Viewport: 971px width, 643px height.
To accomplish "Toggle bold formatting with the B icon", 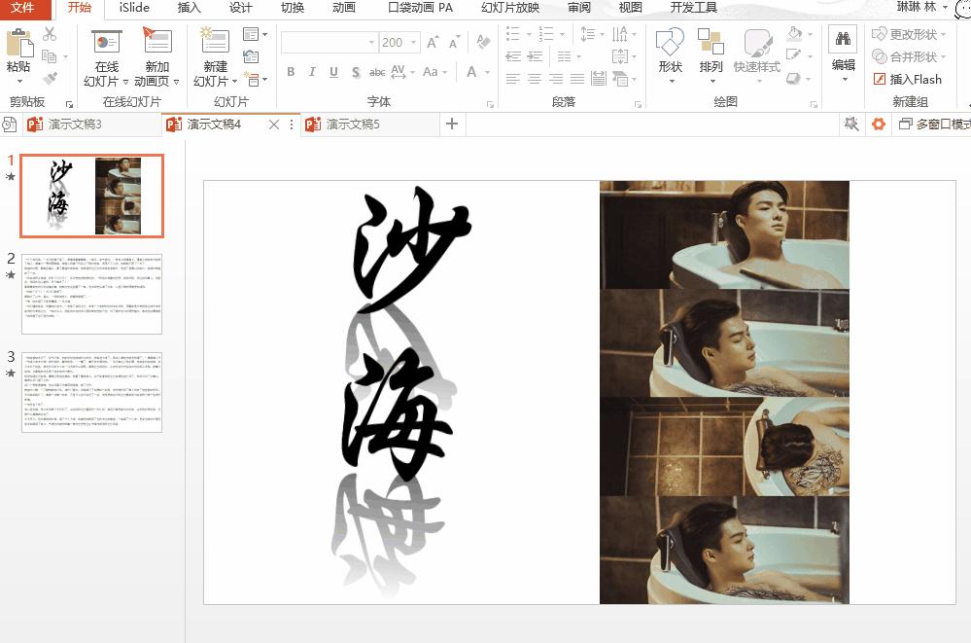I will click(x=290, y=72).
